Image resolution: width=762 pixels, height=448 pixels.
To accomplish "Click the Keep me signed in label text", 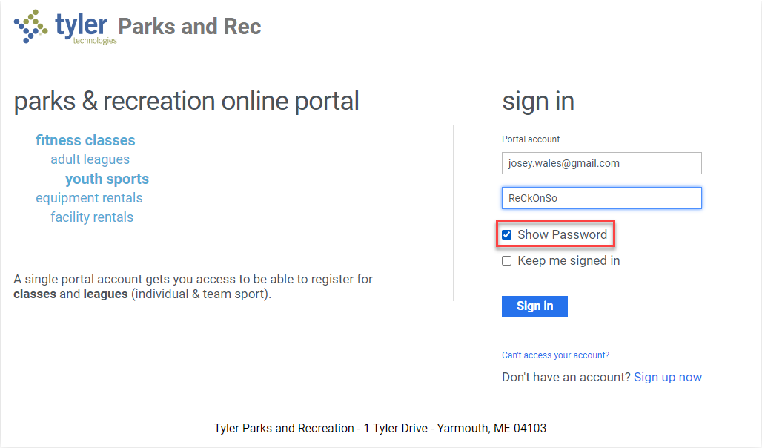I will 569,261.
